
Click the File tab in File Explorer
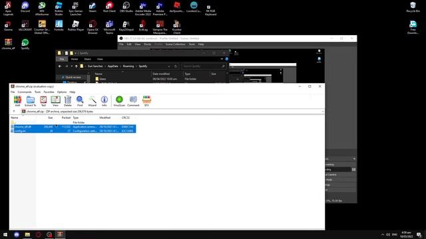click(x=62, y=59)
